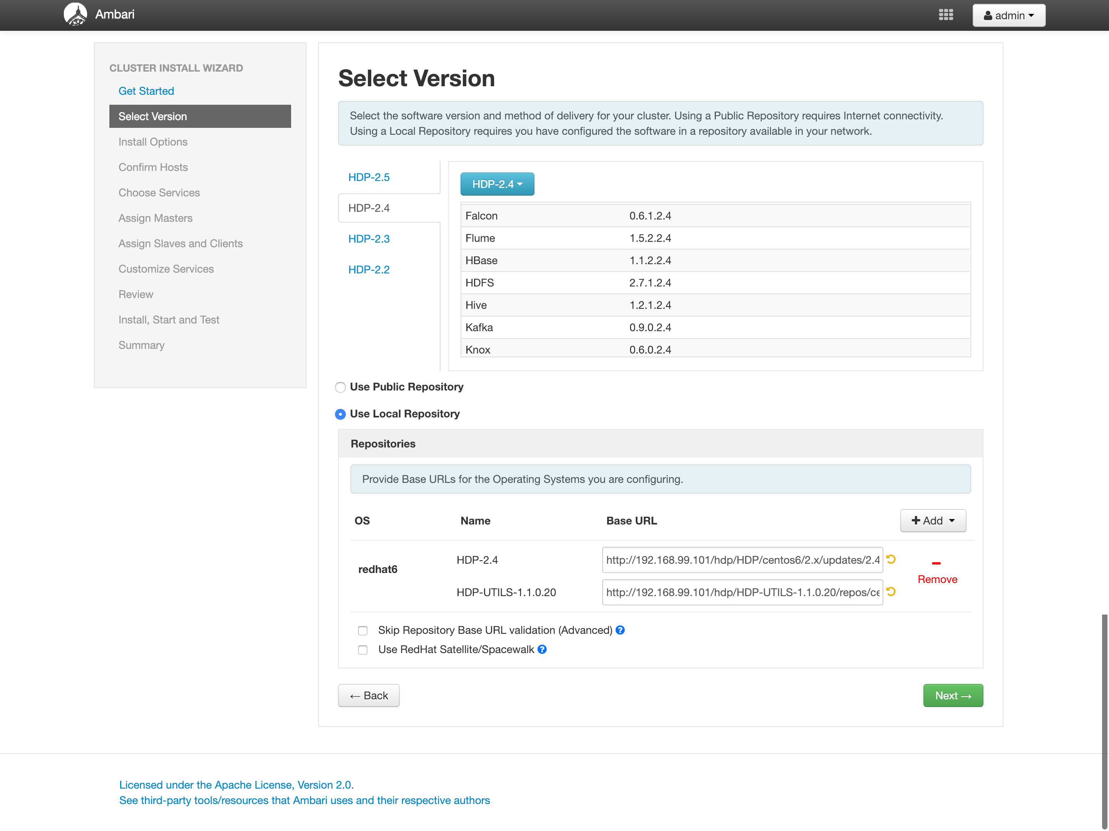1109x831 pixels.
Task: Undo the HDP-2.4 base URL change
Action: point(891,559)
